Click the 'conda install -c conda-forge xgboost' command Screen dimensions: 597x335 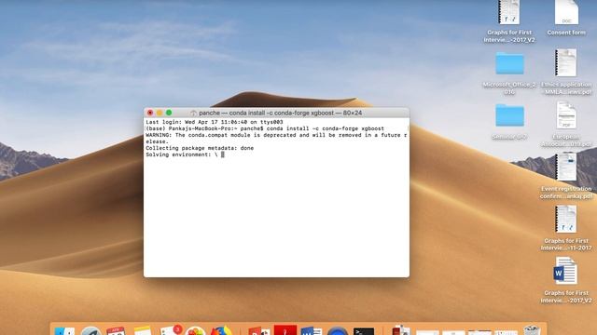click(x=326, y=128)
